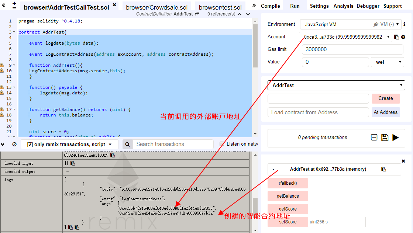
Task: Click the minus pending transactions icon
Action: [x=374, y=137]
